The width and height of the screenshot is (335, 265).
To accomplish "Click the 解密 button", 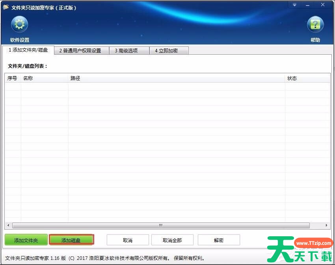I will point(219,240).
